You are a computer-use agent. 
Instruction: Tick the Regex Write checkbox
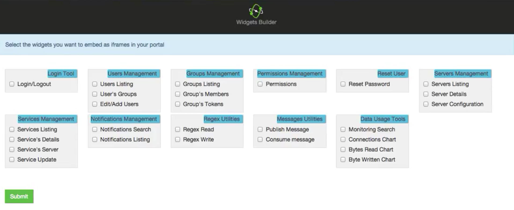pyautogui.click(x=178, y=139)
